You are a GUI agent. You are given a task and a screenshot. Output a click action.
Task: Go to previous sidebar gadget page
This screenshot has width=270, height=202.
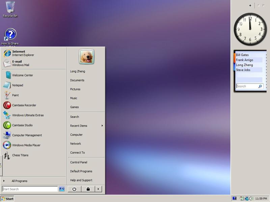coord(258,5)
